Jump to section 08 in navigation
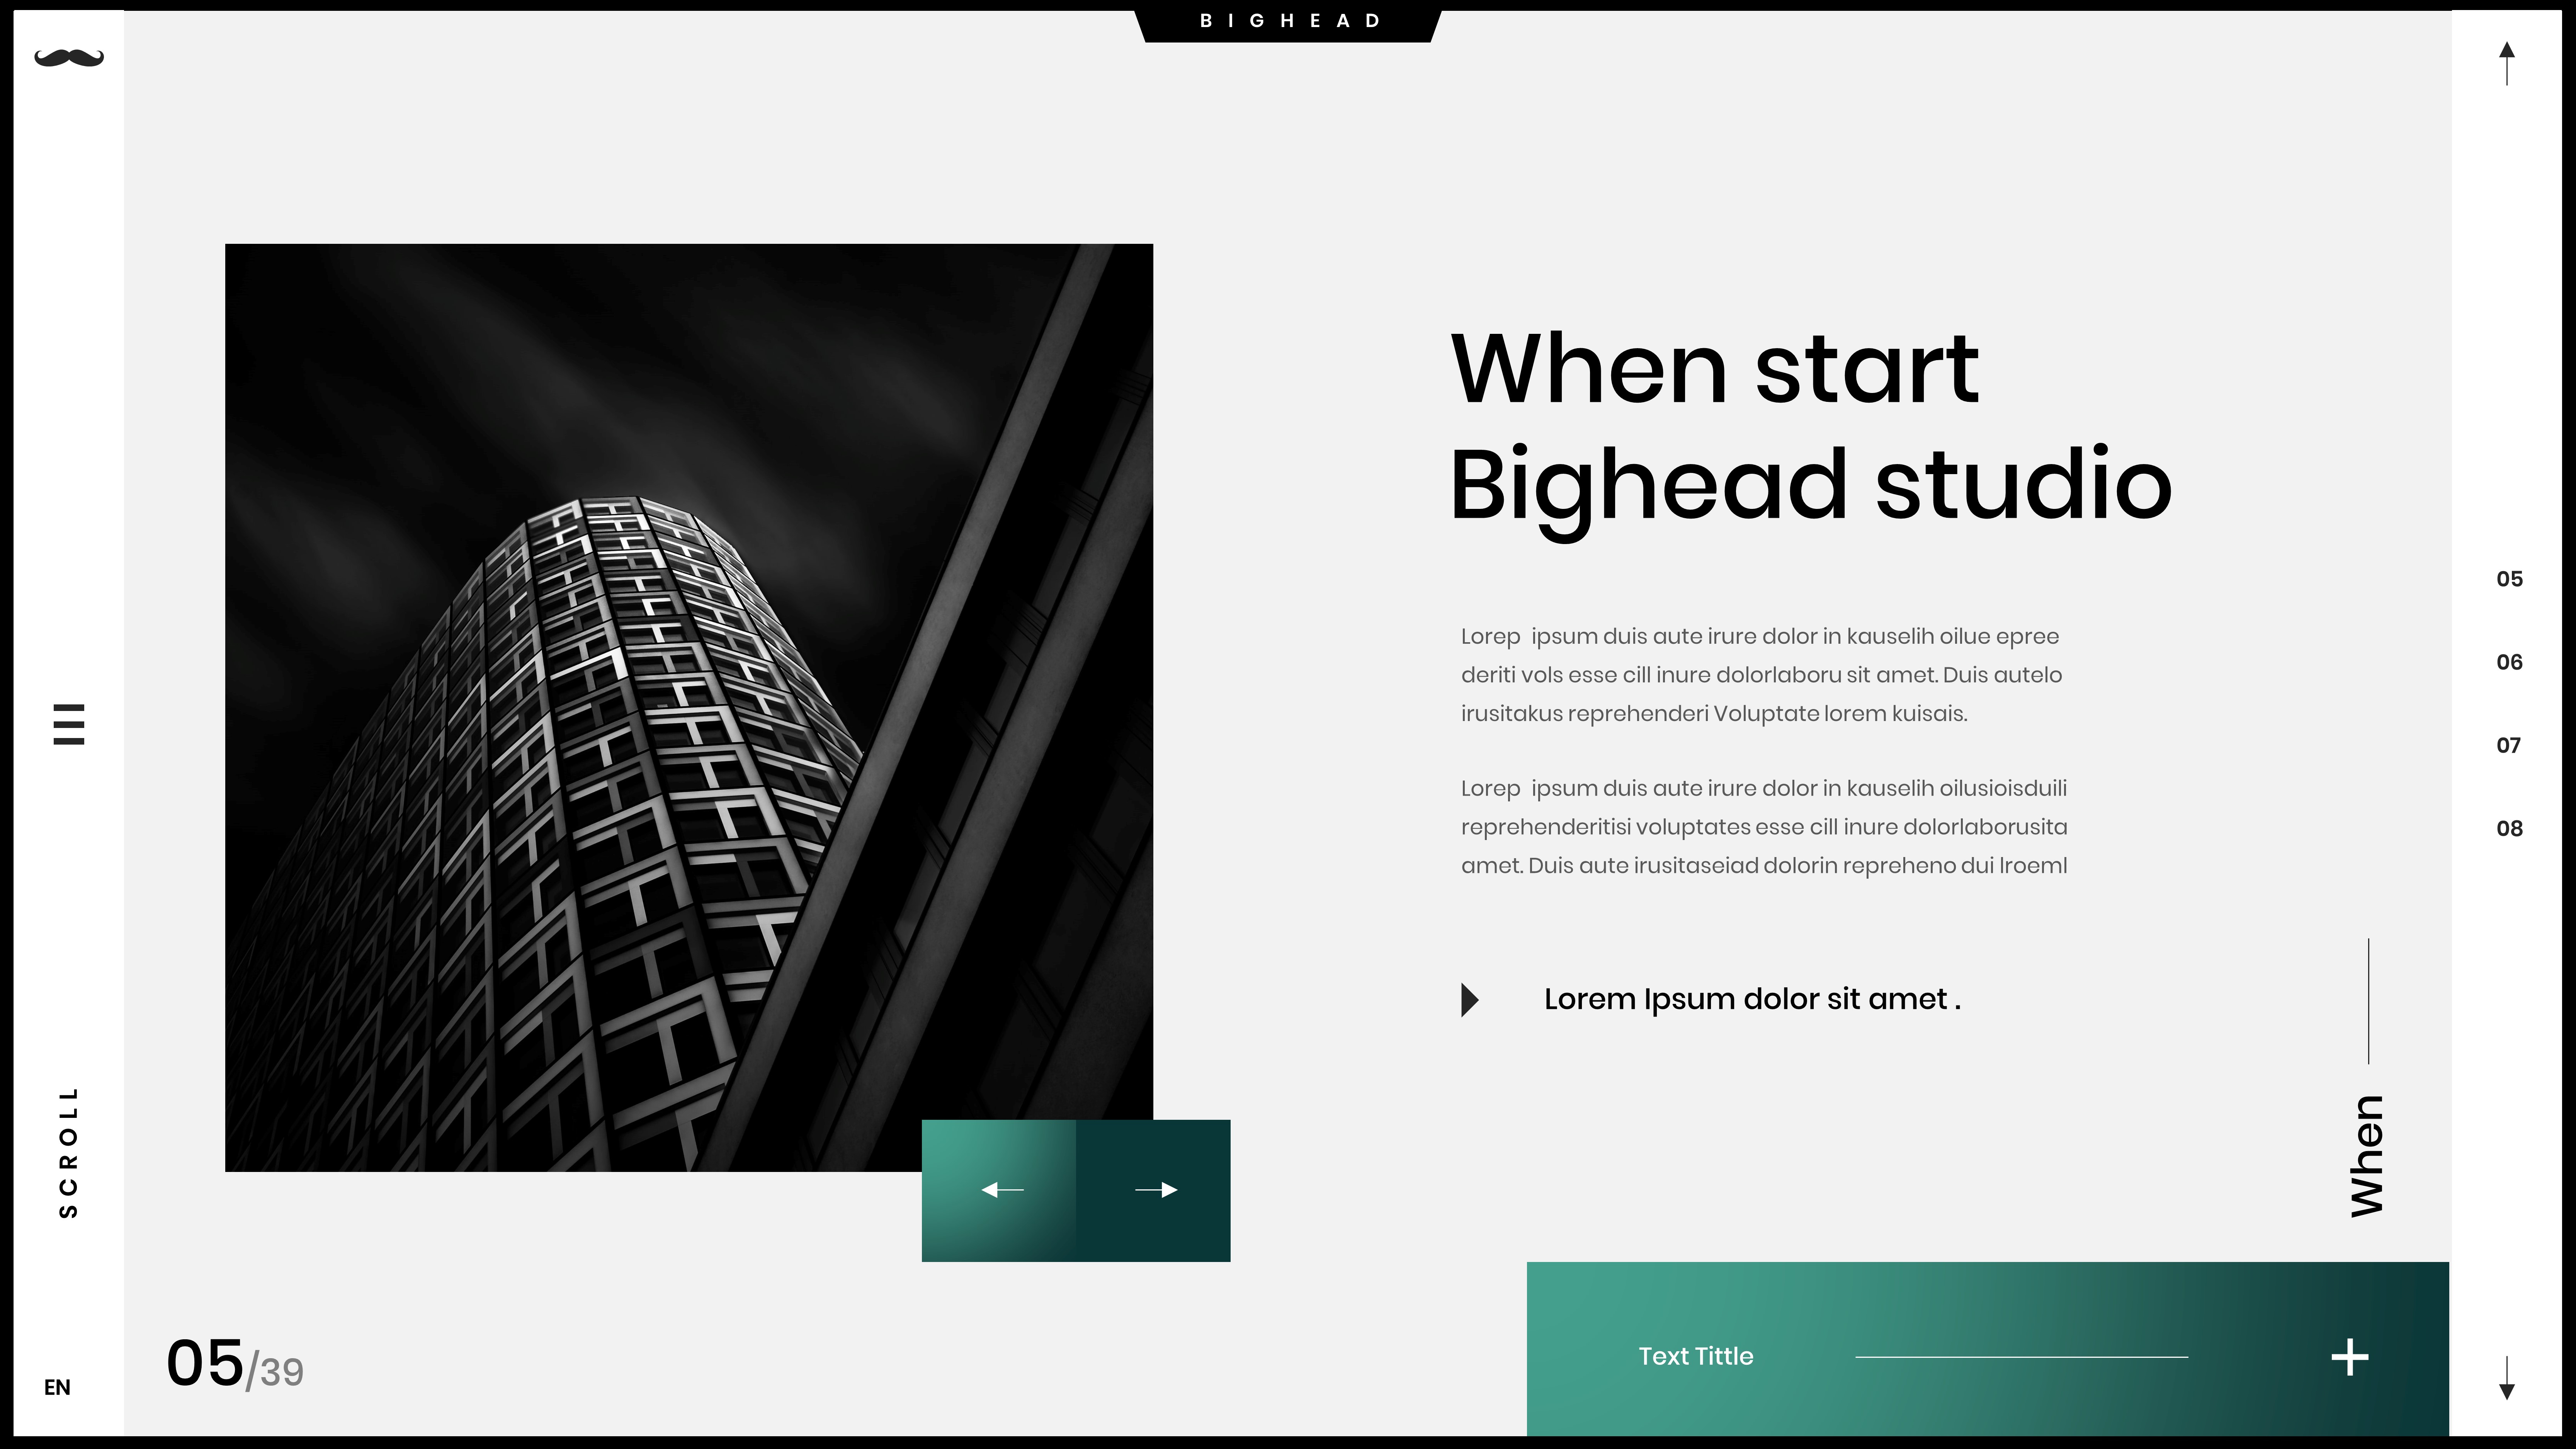 (x=2509, y=828)
